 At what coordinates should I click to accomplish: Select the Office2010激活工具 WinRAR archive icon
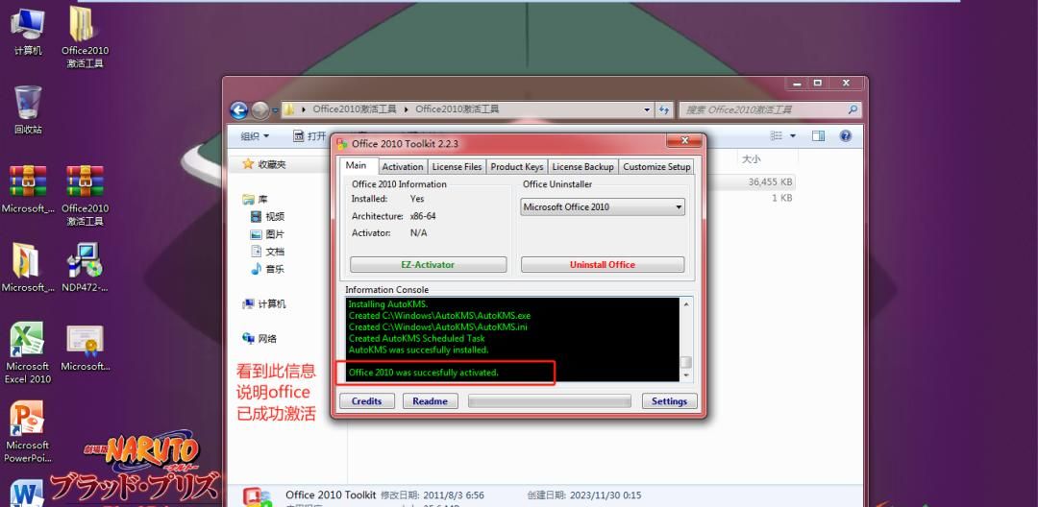click(85, 195)
